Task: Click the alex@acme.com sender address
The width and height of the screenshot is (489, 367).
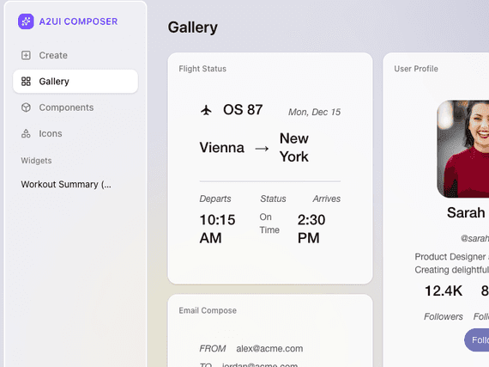Action: (269, 349)
